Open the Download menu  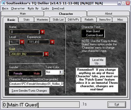tap(58, 8)
